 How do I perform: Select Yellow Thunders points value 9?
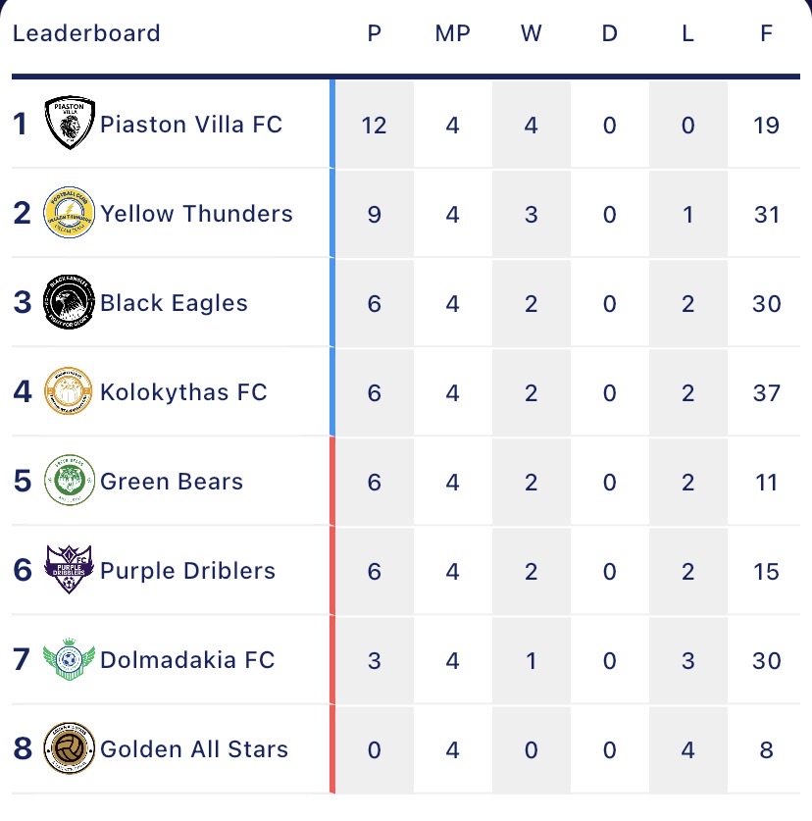(375, 215)
